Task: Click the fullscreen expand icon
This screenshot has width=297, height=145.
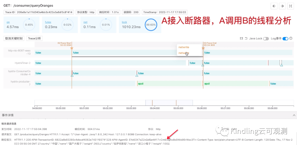Action: click(291, 6)
